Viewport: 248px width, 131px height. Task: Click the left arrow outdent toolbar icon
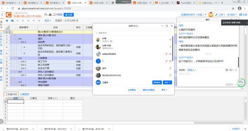coord(23,21)
